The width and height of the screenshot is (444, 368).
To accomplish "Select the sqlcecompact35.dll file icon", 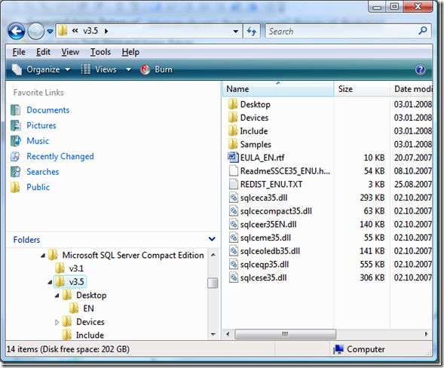I will click(x=234, y=211).
